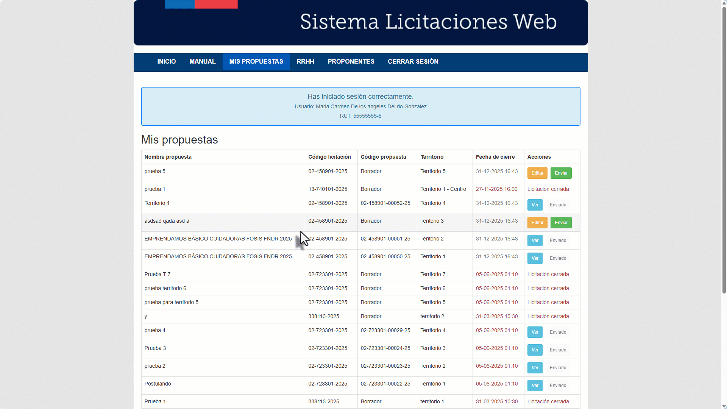
Task: Click the Sistema Licitaciones Web header banner
Action: coord(428,22)
